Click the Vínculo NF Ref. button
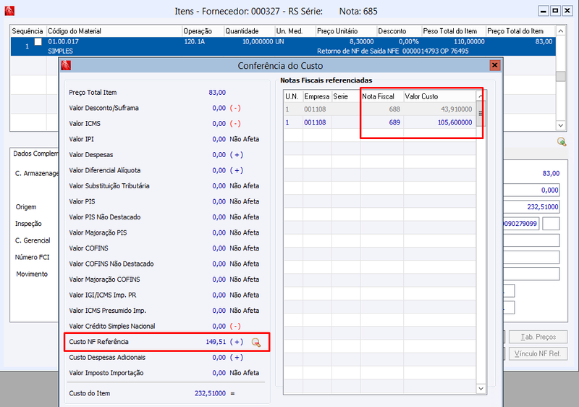This screenshot has height=407, width=579. pyautogui.click(x=538, y=353)
